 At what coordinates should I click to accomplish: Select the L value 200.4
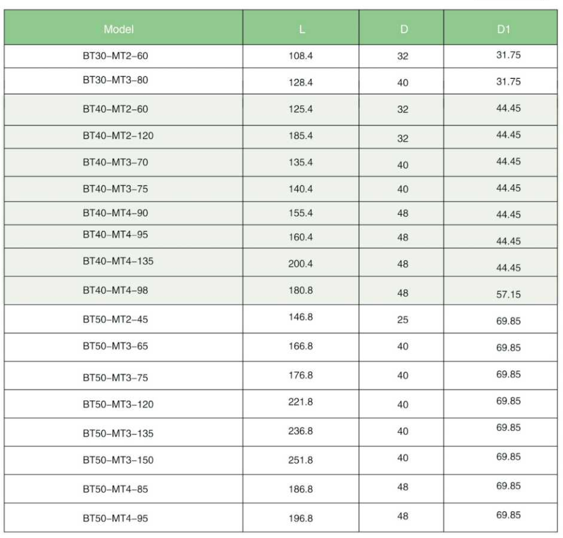click(301, 264)
